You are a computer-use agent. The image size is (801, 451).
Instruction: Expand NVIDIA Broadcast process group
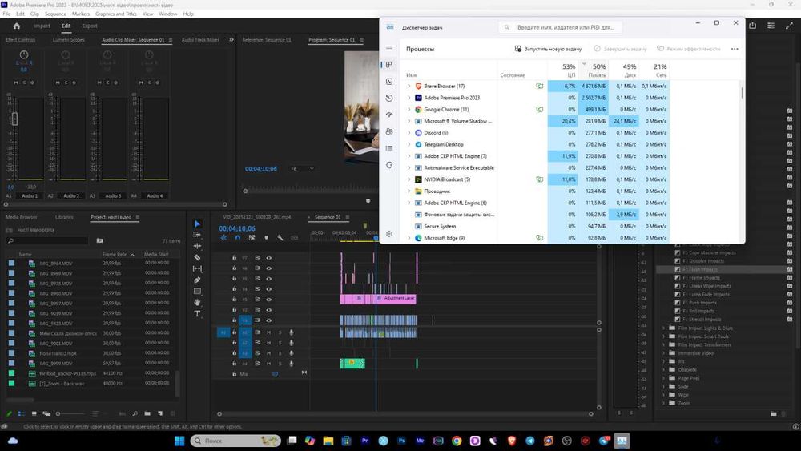(409, 179)
